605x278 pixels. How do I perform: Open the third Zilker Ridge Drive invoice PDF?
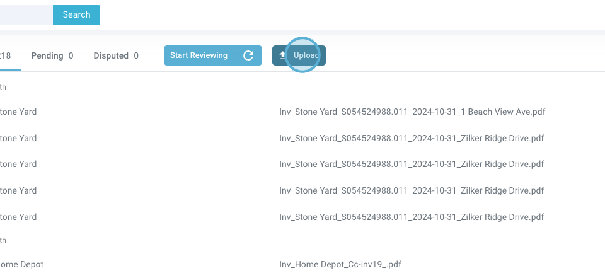pyautogui.click(x=412, y=190)
